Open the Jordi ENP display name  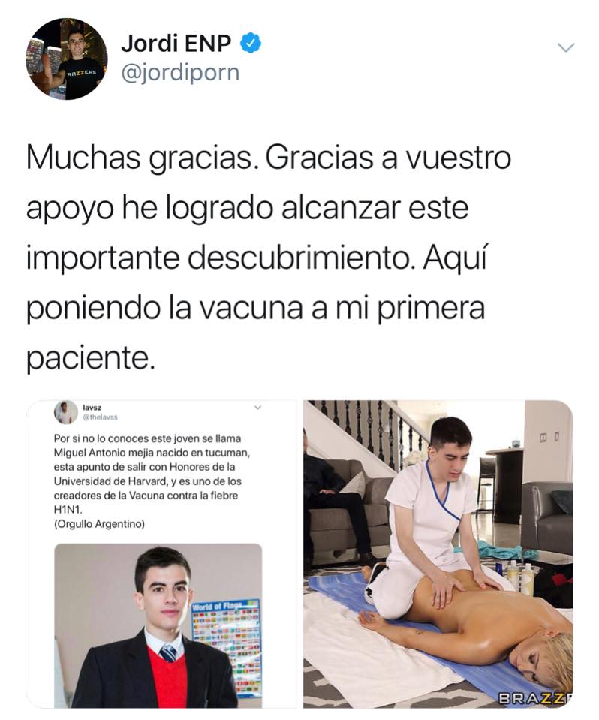click(x=176, y=43)
